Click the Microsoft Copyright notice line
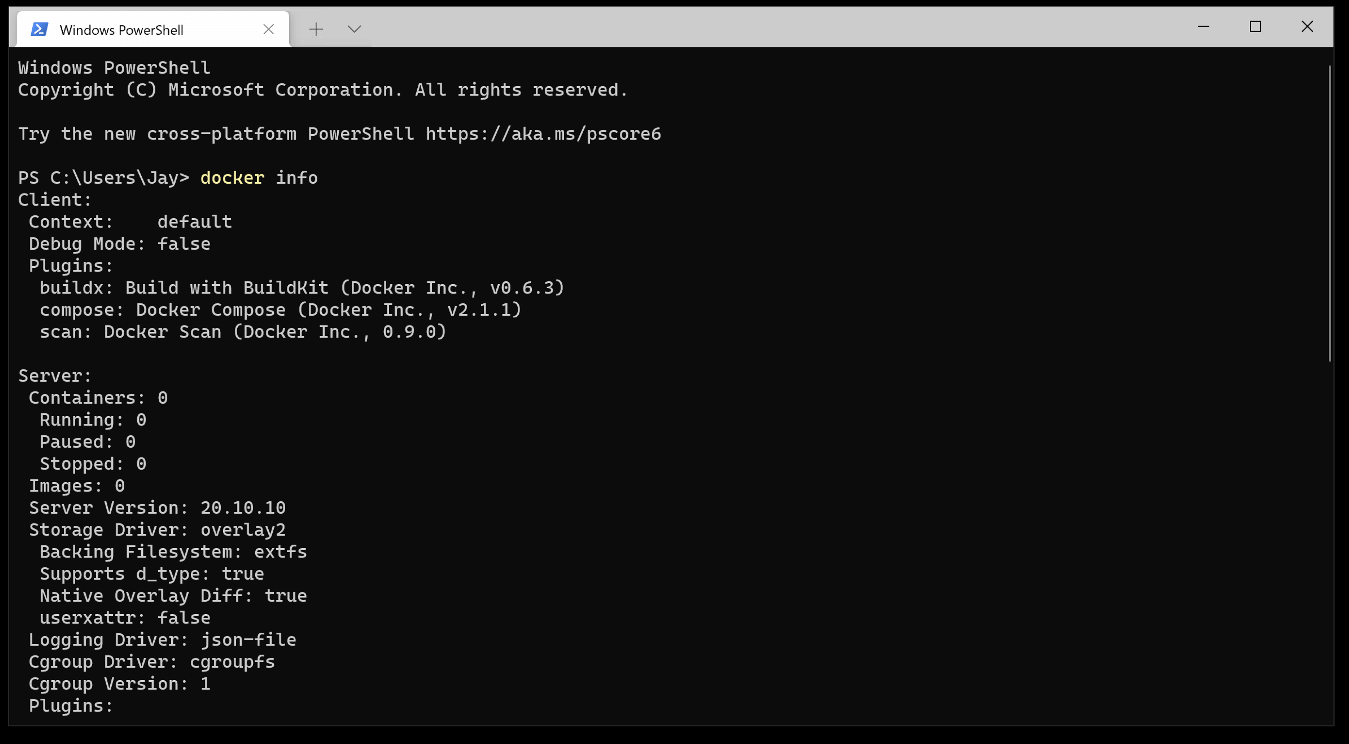Image resolution: width=1349 pixels, height=744 pixels. coord(322,90)
